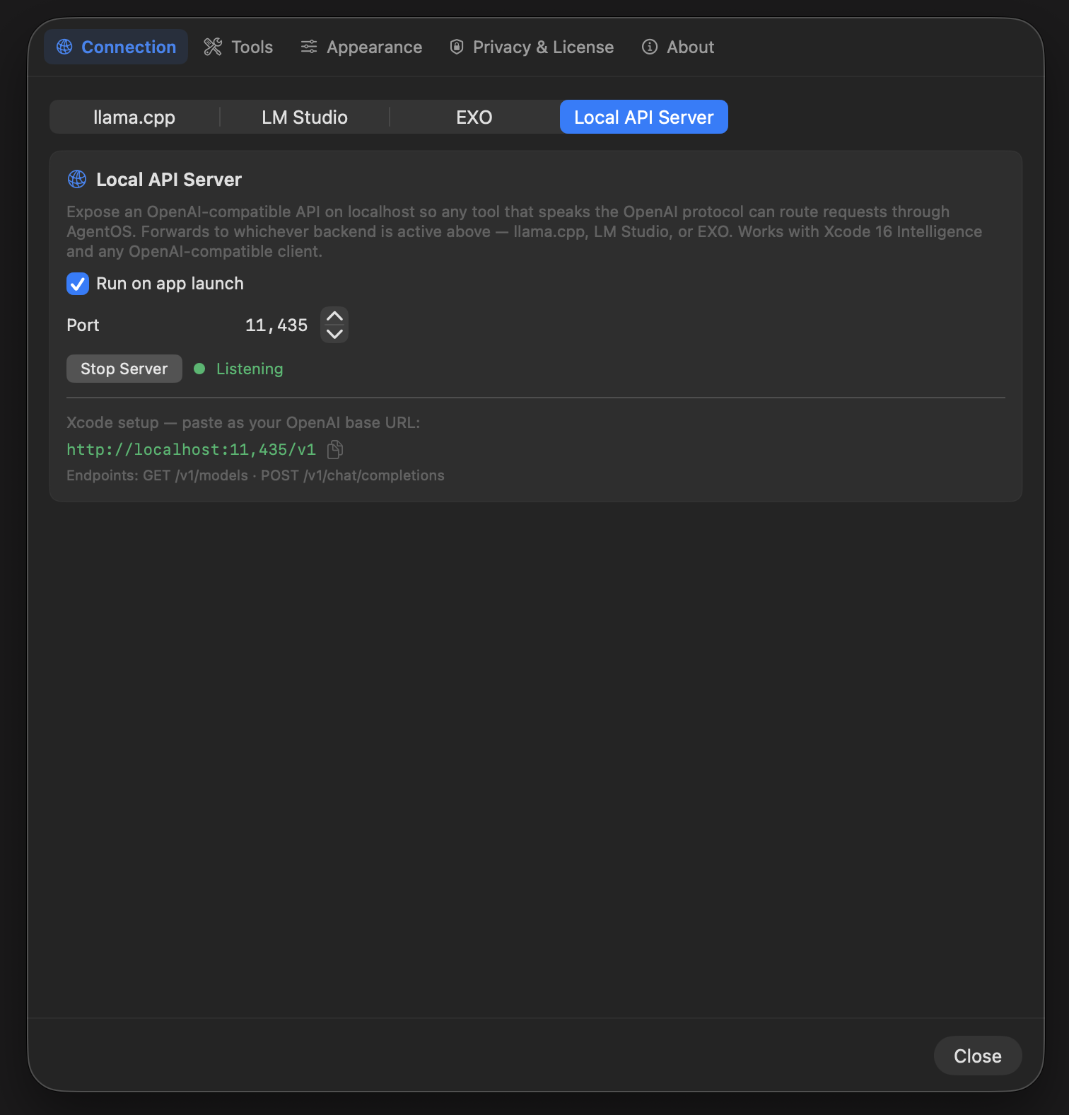Image resolution: width=1069 pixels, height=1115 pixels.
Task: Click the Port label
Action: tap(83, 325)
